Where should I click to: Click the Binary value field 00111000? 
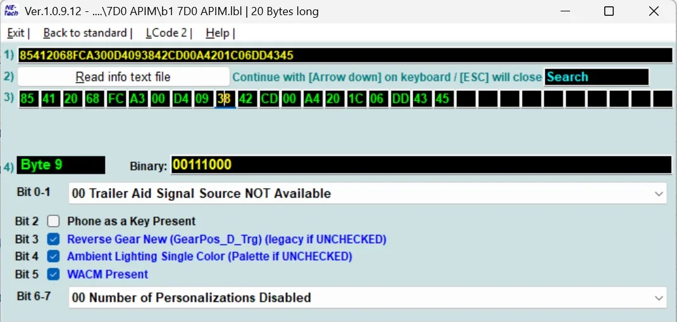[x=421, y=165]
